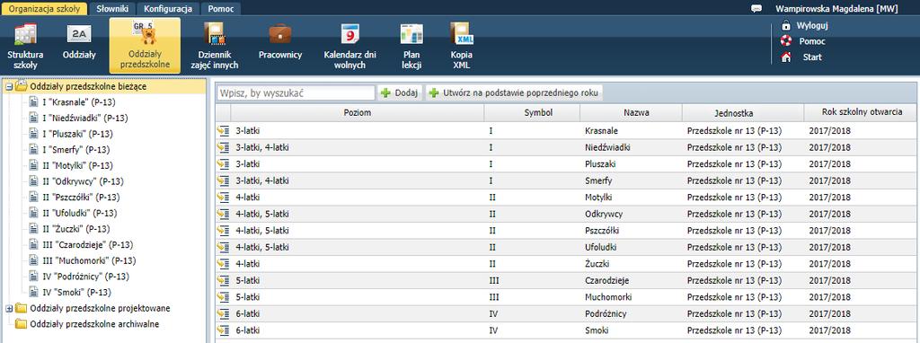Switch to the Konfiguracja tab

coord(168,9)
